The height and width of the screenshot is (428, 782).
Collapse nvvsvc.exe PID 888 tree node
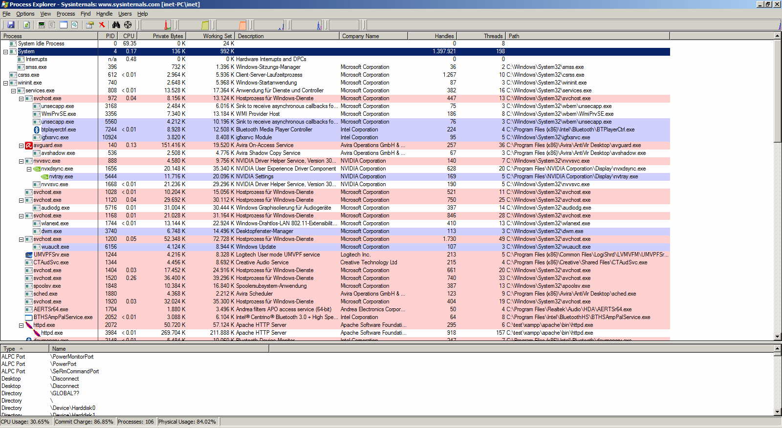coord(21,161)
